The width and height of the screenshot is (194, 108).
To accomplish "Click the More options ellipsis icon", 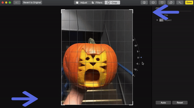I will (x=153, y=2).
